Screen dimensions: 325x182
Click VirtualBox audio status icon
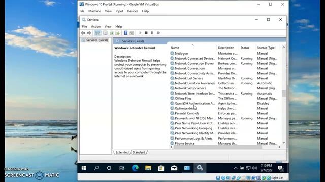click(x=229, y=178)
